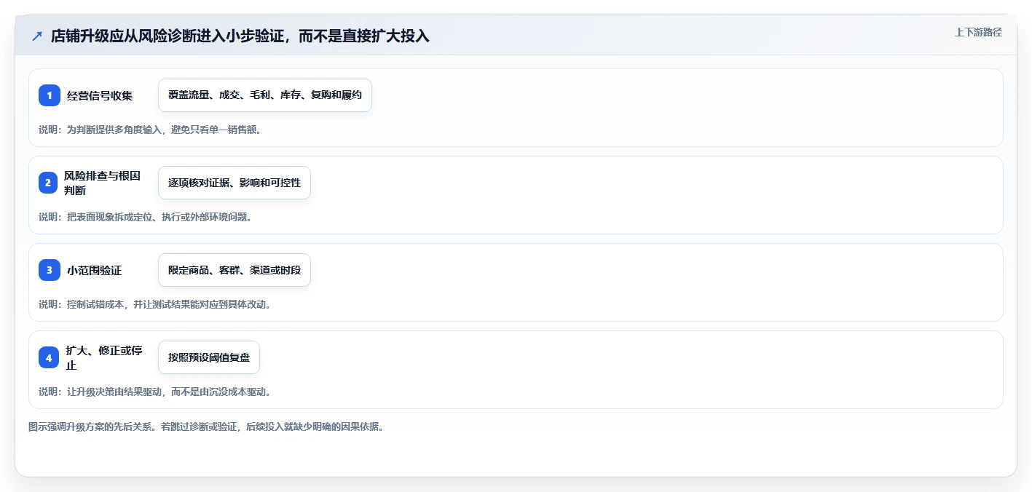
Task: Select the 风险排查与根因判断 step label
Action: pyautogui.click(x=103, y=183)
